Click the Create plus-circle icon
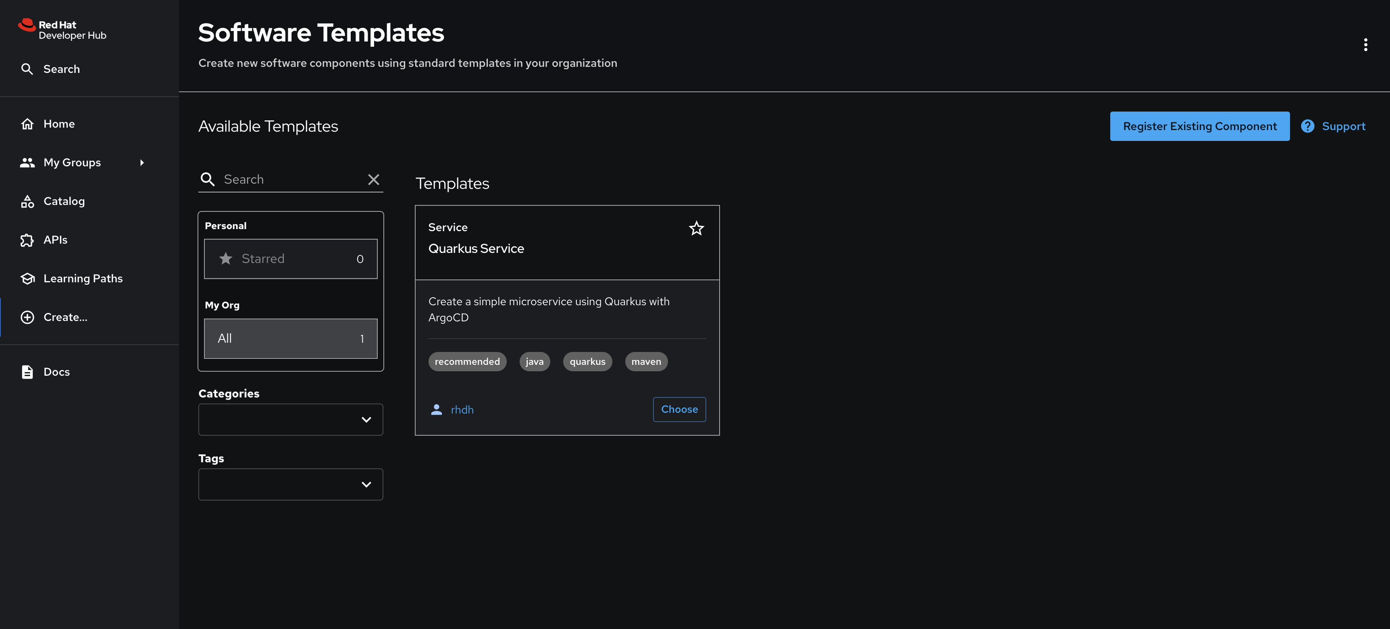Screen dimensions: 1390x629 (x=27, y=317)
